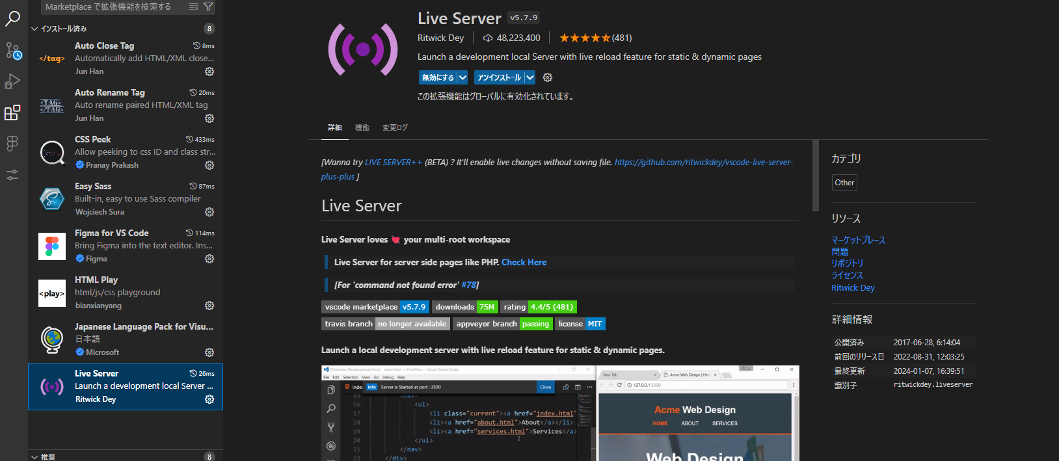
Task: Click the アンインストール button
Action: (500, 77)
